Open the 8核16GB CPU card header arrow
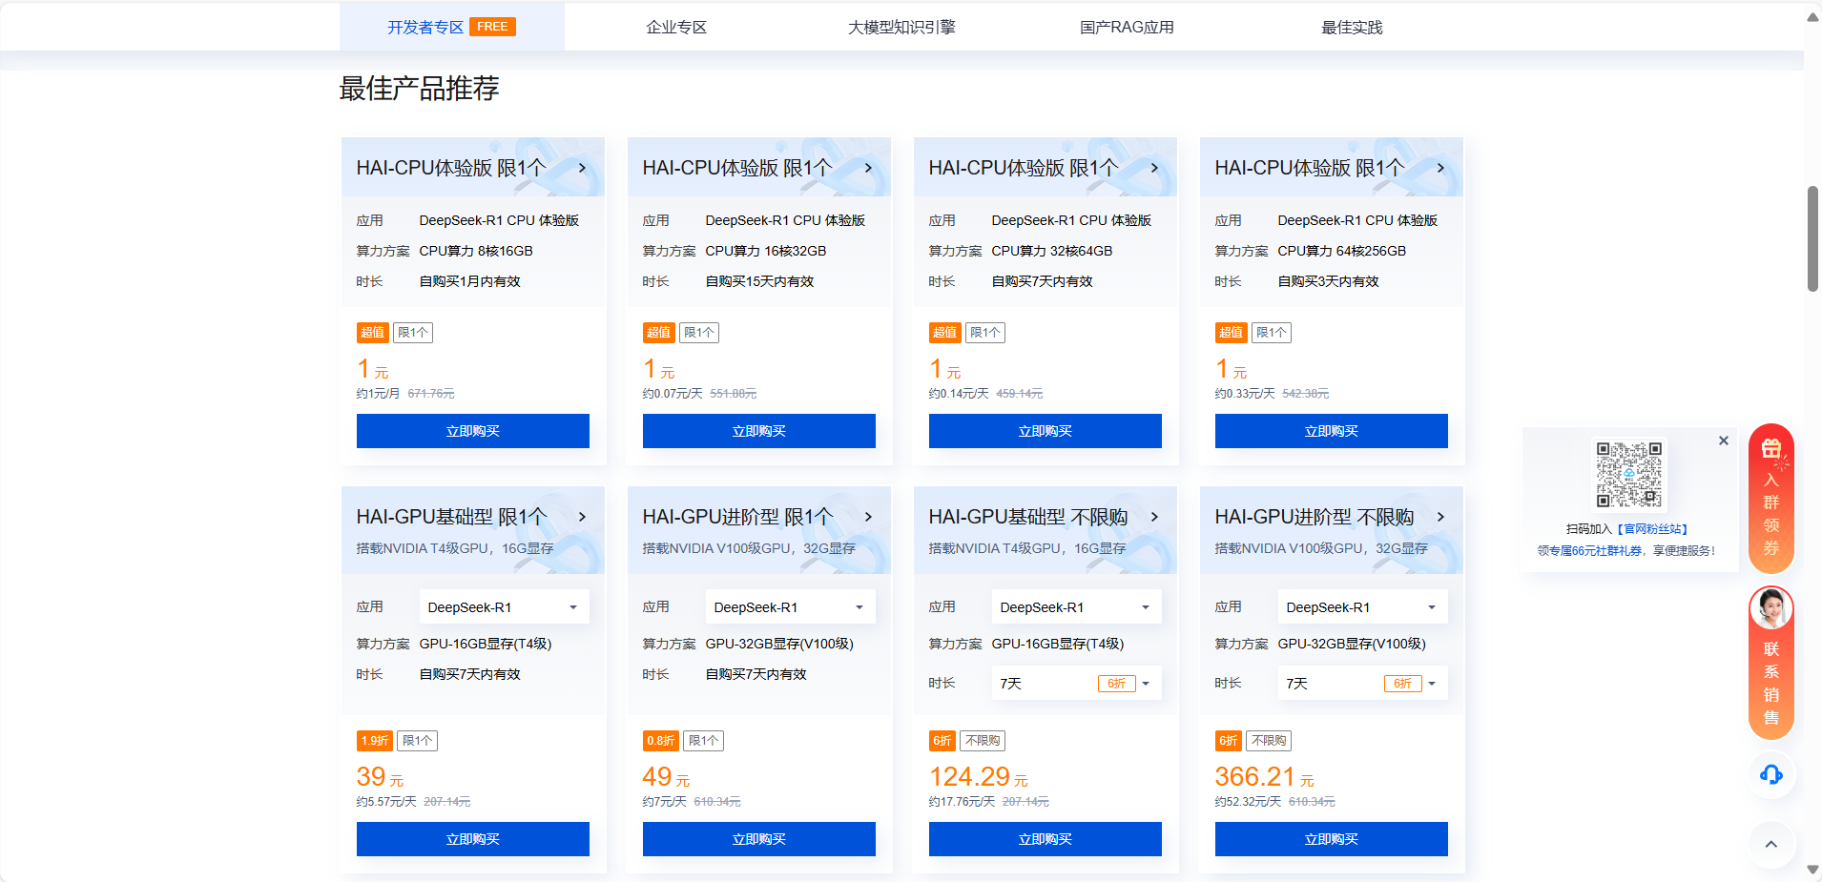Screen dimensions: 1822x882 click(582, 168)
